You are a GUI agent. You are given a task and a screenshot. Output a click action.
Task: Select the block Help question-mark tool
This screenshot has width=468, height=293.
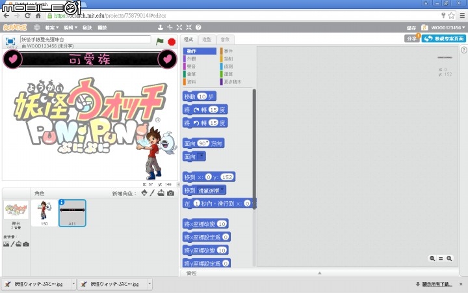(x=198, y=27)
